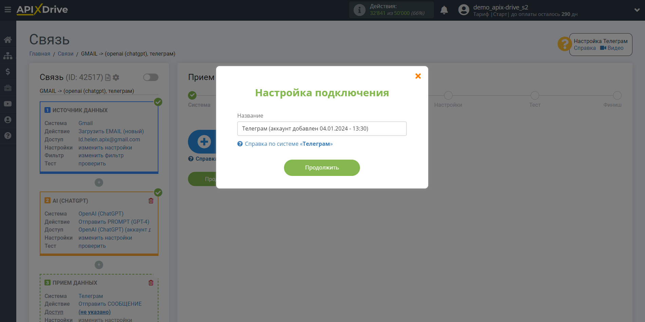Open billing via sidebar dollar icon
Viewport: 645px width, 322px height.
point(8,72)
